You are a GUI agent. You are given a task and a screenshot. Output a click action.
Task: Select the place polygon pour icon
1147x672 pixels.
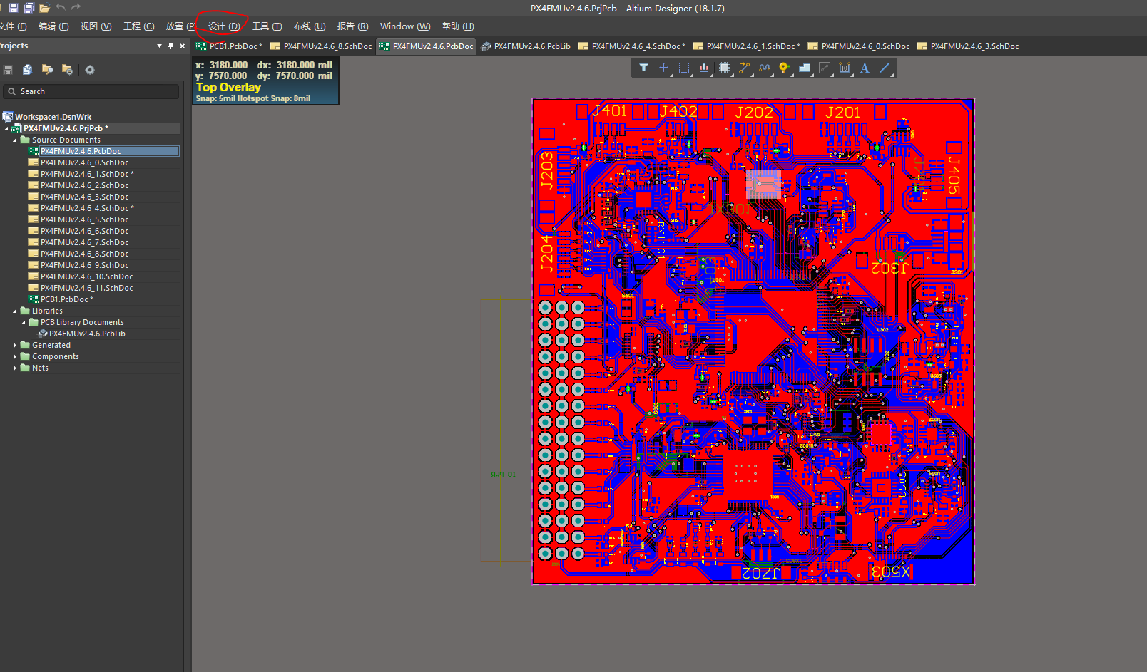805,68
